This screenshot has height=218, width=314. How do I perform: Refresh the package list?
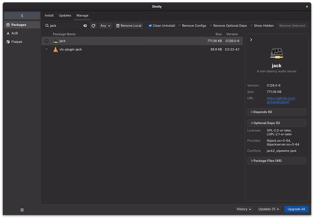pos(93,25)
